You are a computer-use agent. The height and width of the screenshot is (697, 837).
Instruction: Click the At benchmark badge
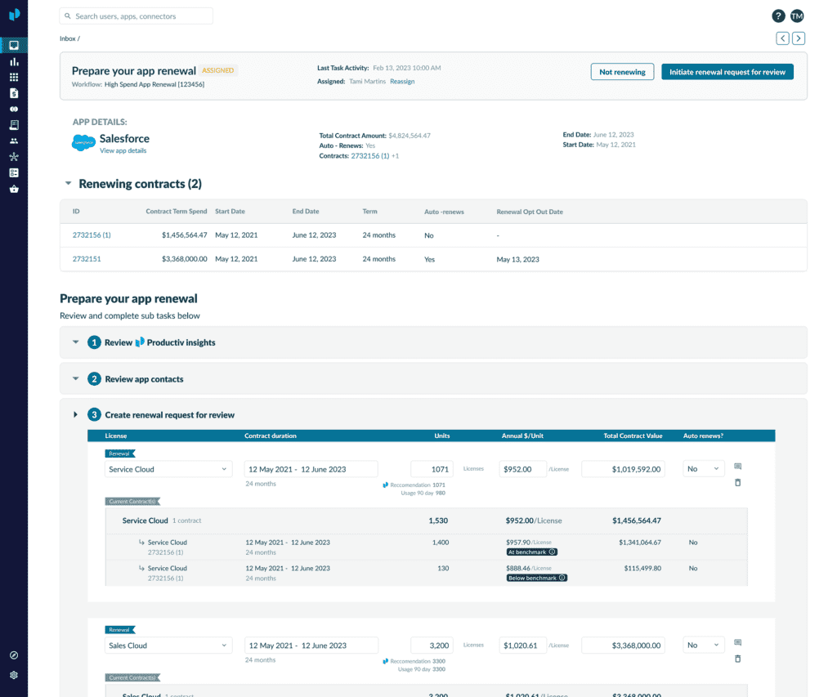click(x=531, y=552)
